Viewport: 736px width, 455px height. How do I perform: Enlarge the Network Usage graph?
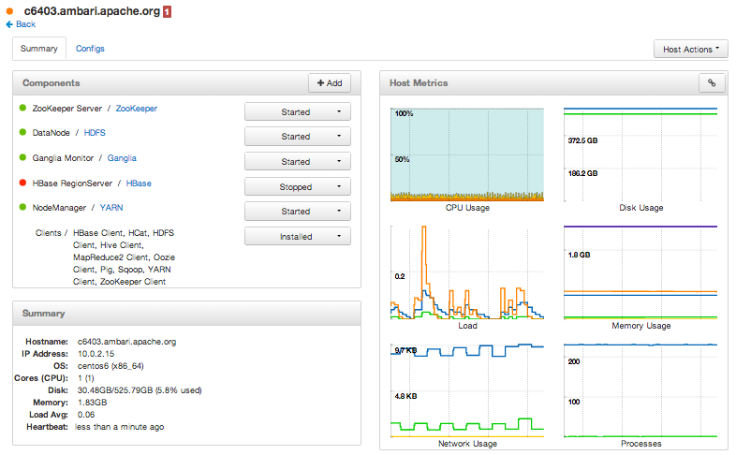[467, 390]
